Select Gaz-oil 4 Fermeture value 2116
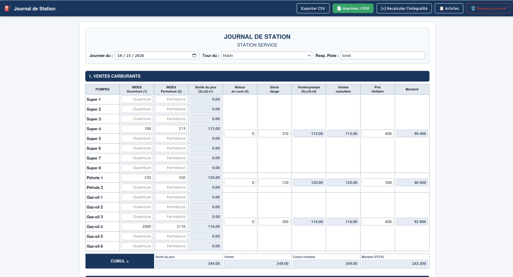This screenshot has height=277, width=513. click(171, 227)
